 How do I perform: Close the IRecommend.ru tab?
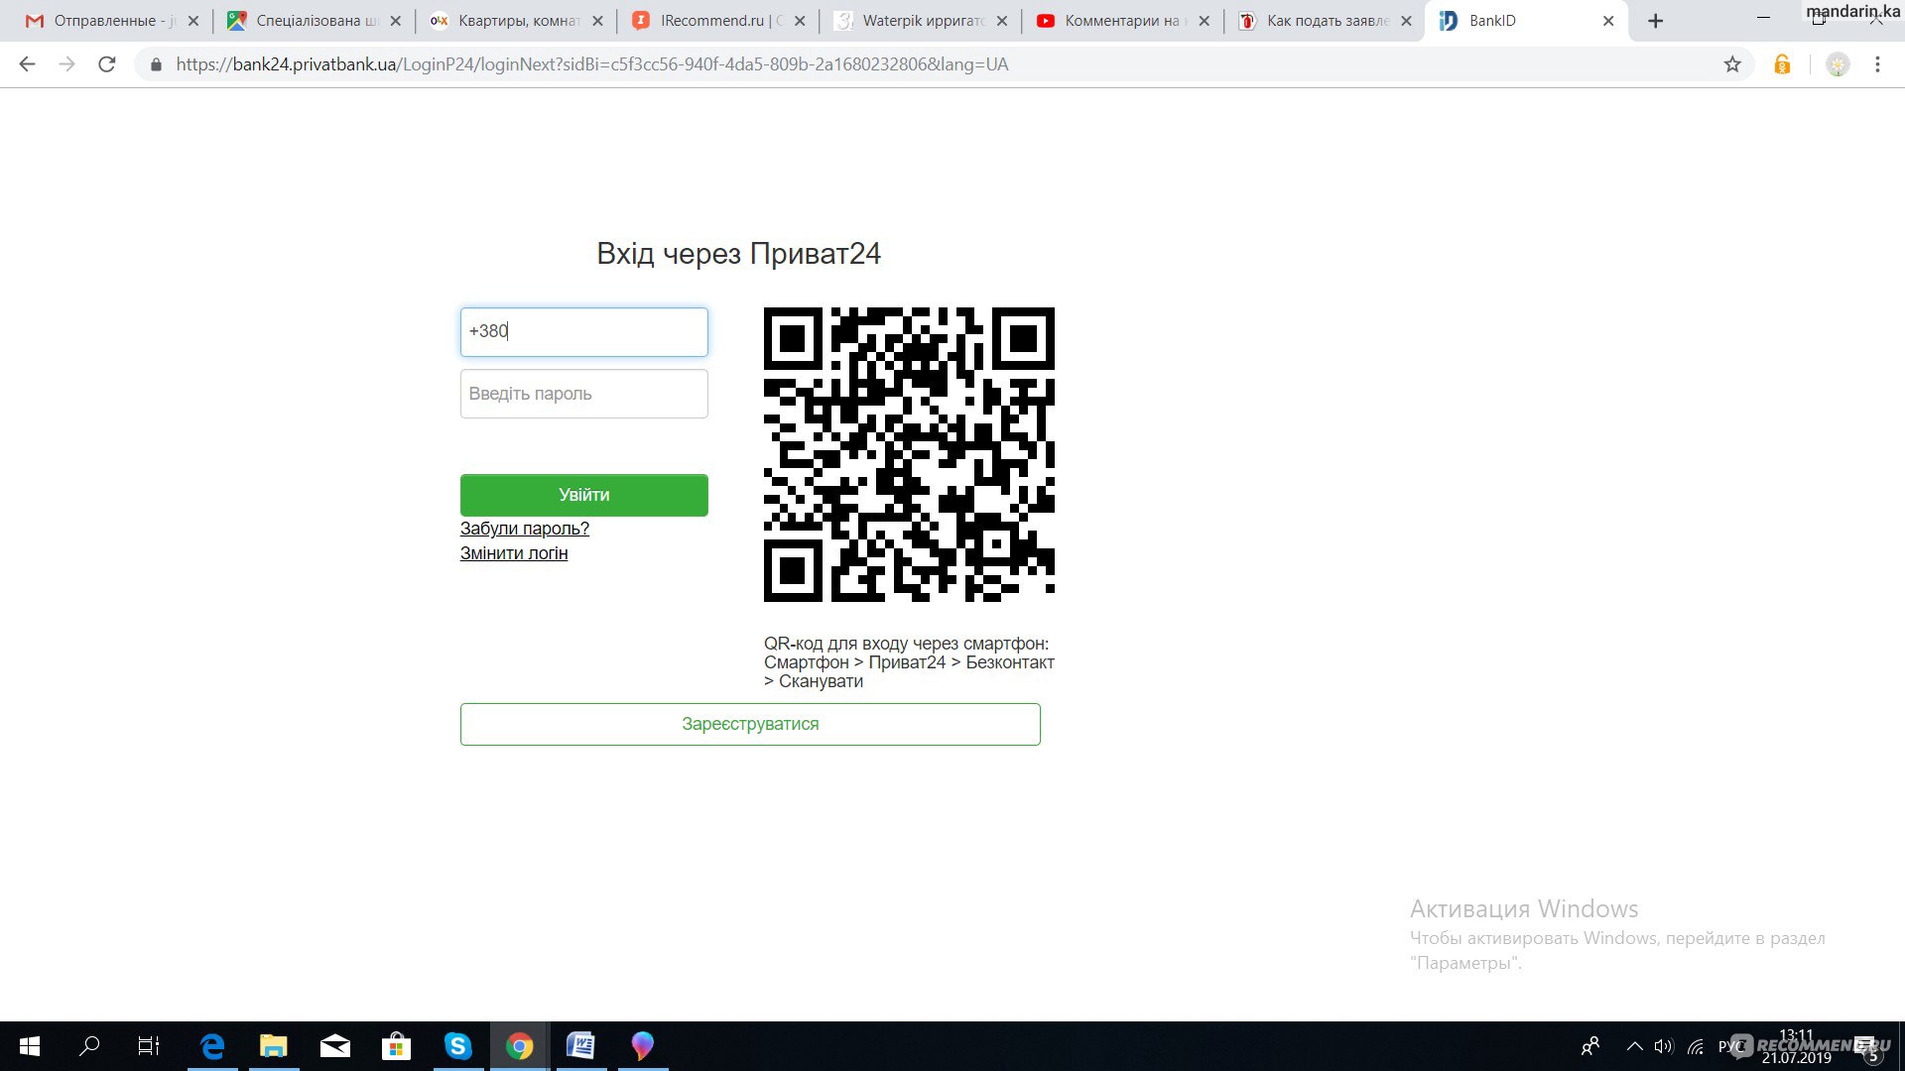pyautogui.click(x=800, y=21)
